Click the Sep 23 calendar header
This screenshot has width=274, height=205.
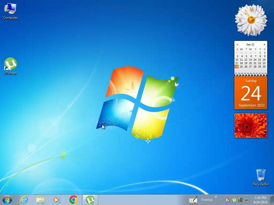tap(250, 45)
